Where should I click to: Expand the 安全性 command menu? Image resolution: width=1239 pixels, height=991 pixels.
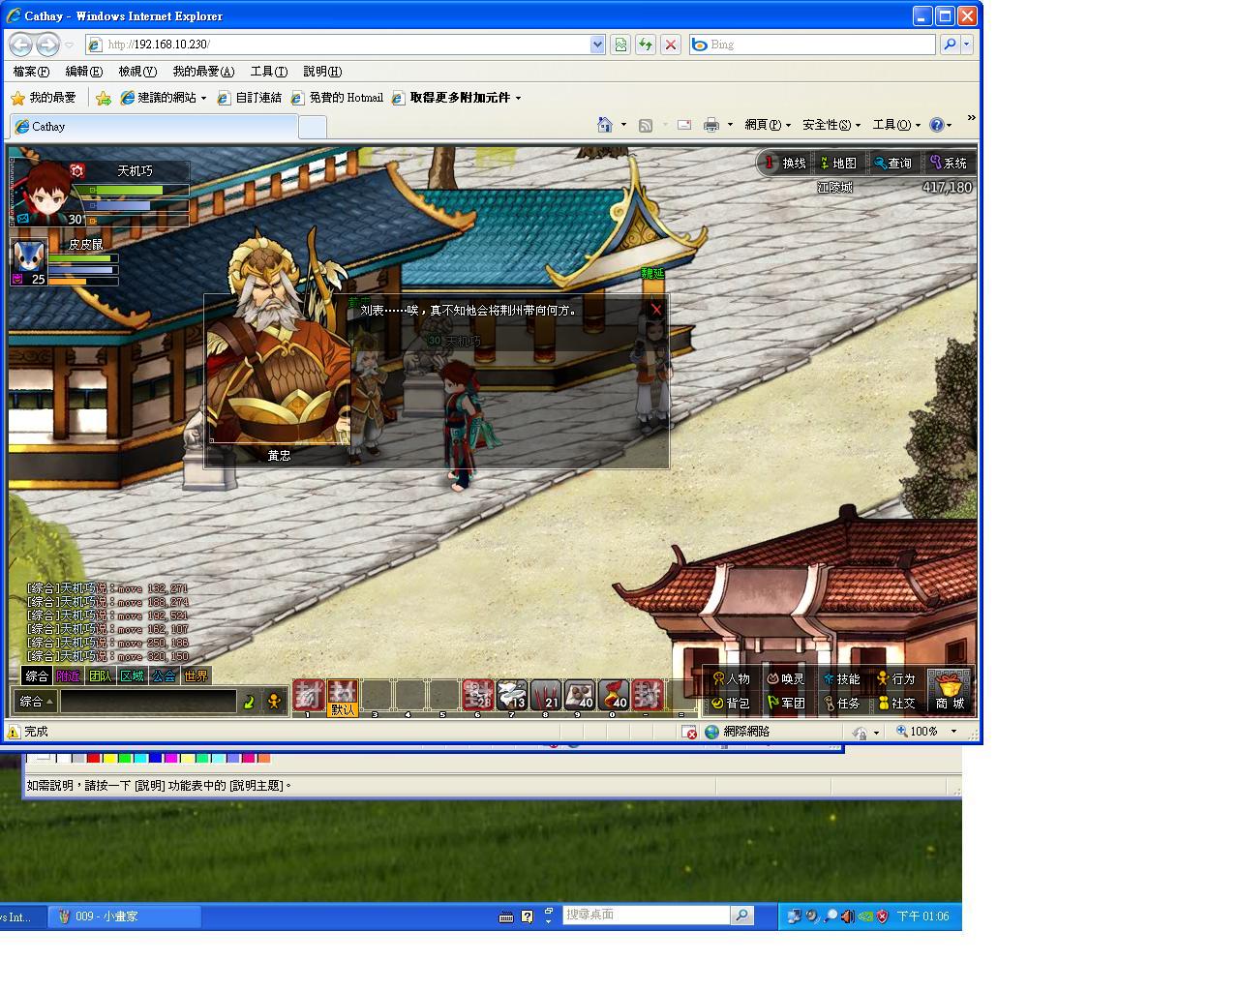pyautogui.click(x=831, y=125)
